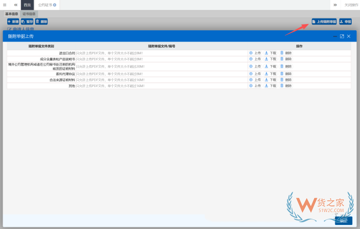The height and width of the screenshot is (229, 360).
Task: Delete file in 合法来源证明材料 row
Action: tap(286, 80)
